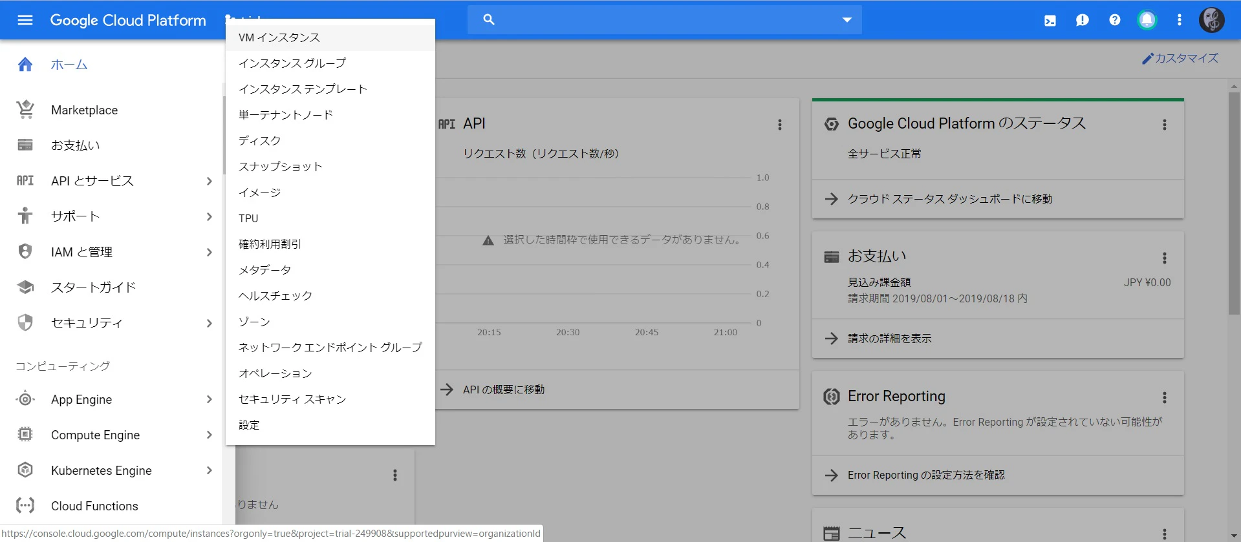Image resolution: width=1241 pixels, height=542 pixels.
Task: Expand App Engine submenu chevron
Action: click(209, 399)
